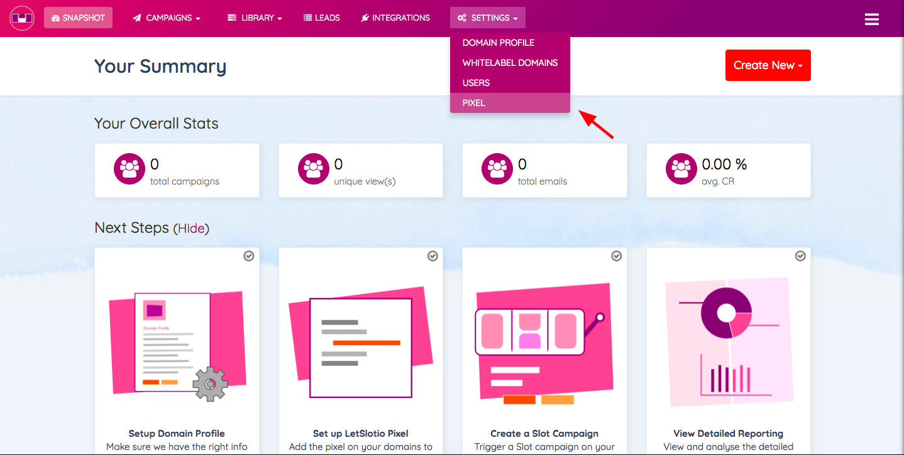Image resolution: width=904 pixels, height=455 pixels.
Task: Open the Create New dropdown button
Action: click(768, 65)
